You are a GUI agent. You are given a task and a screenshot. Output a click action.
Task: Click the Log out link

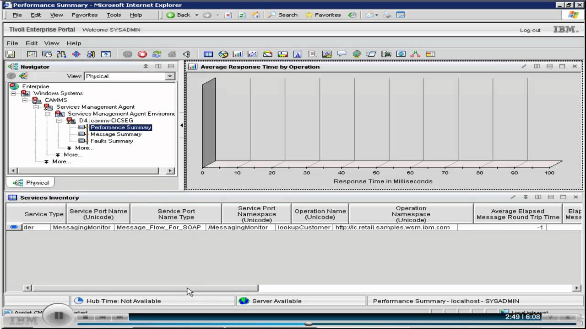(530, 30)
